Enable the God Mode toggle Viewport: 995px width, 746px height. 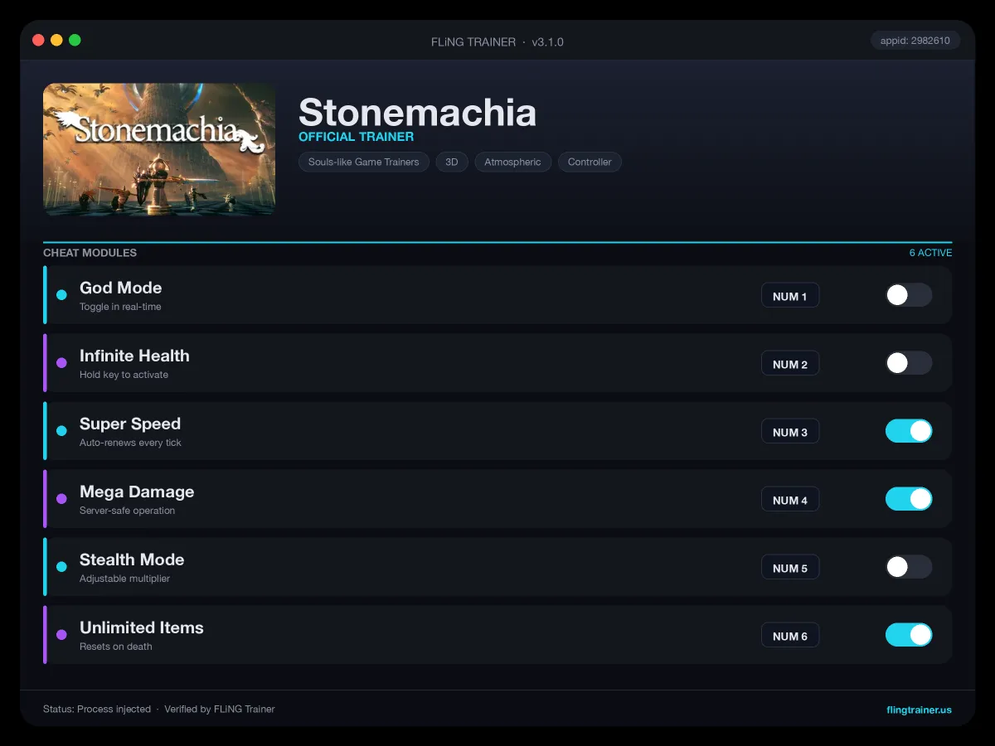909,295
